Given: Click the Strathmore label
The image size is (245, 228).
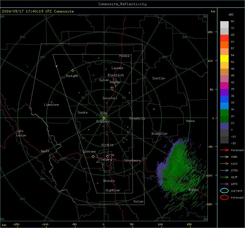Looking at the screenshot, I should click(132, 160).
